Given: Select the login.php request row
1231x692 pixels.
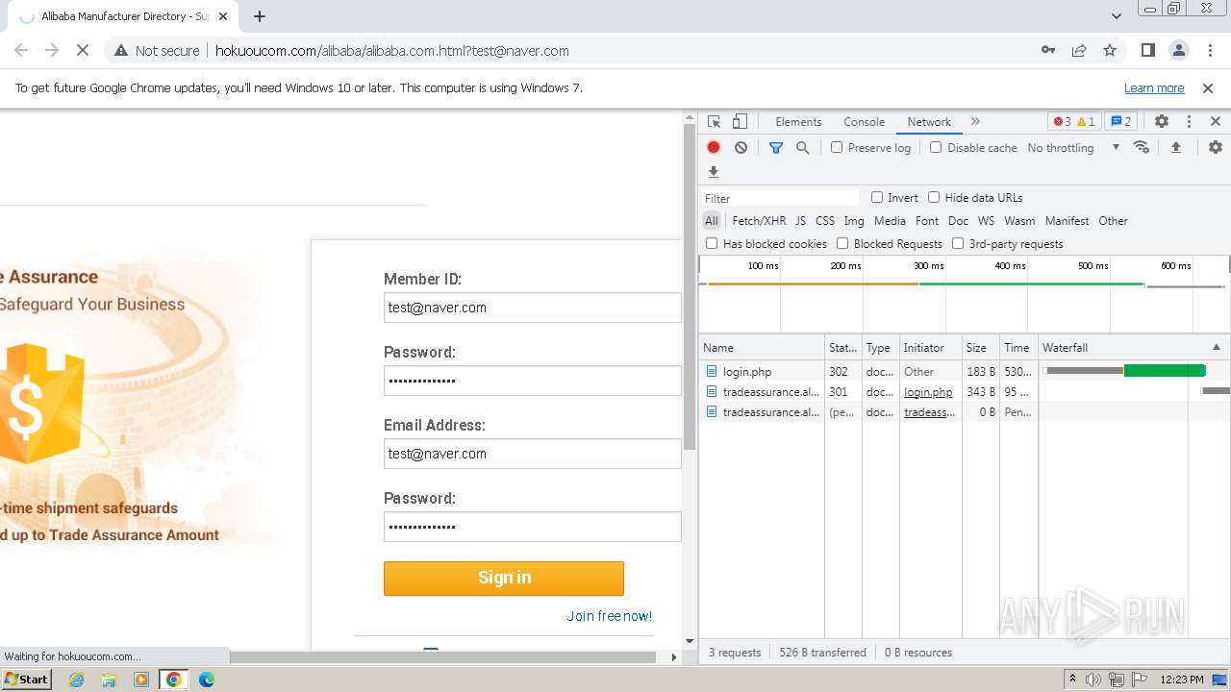Looking at the screenshot, I should [x=965, y=372].
